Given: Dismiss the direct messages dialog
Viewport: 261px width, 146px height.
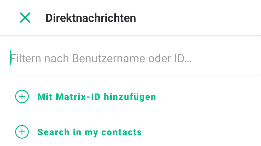Looking at the screenshot, I should tap(25, 18).
